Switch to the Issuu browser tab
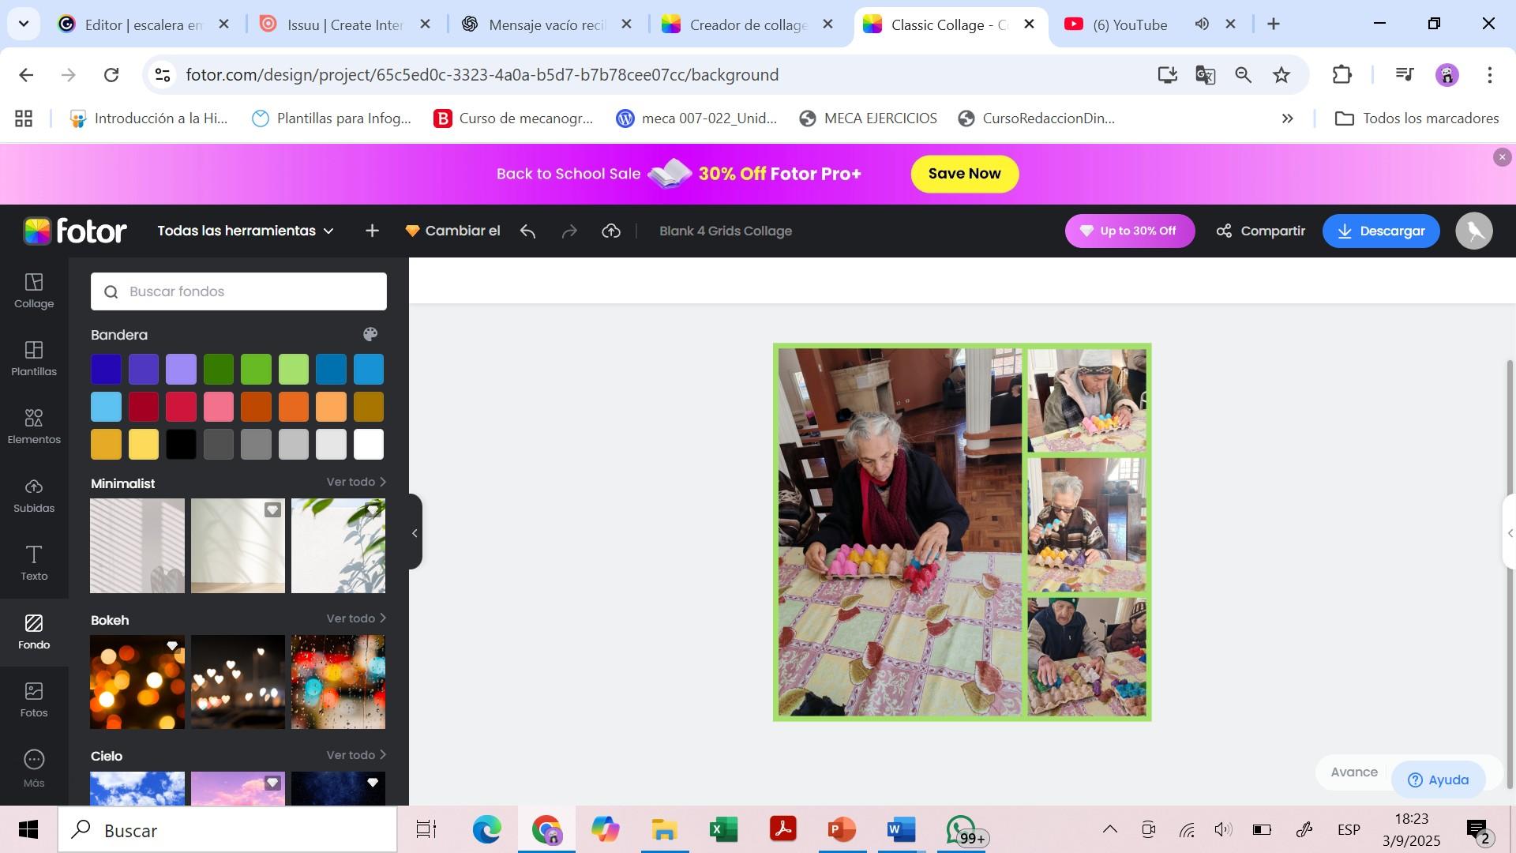This screenshot has width=1516, height=853. 344,24
